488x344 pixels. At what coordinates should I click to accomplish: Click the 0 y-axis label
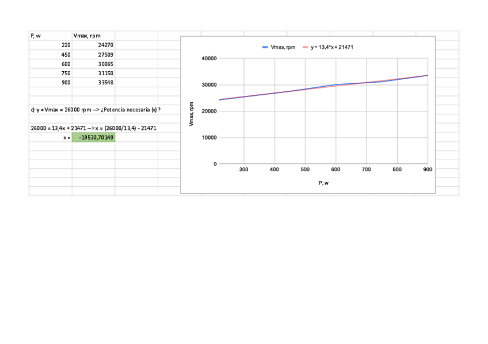coord(215,164)
